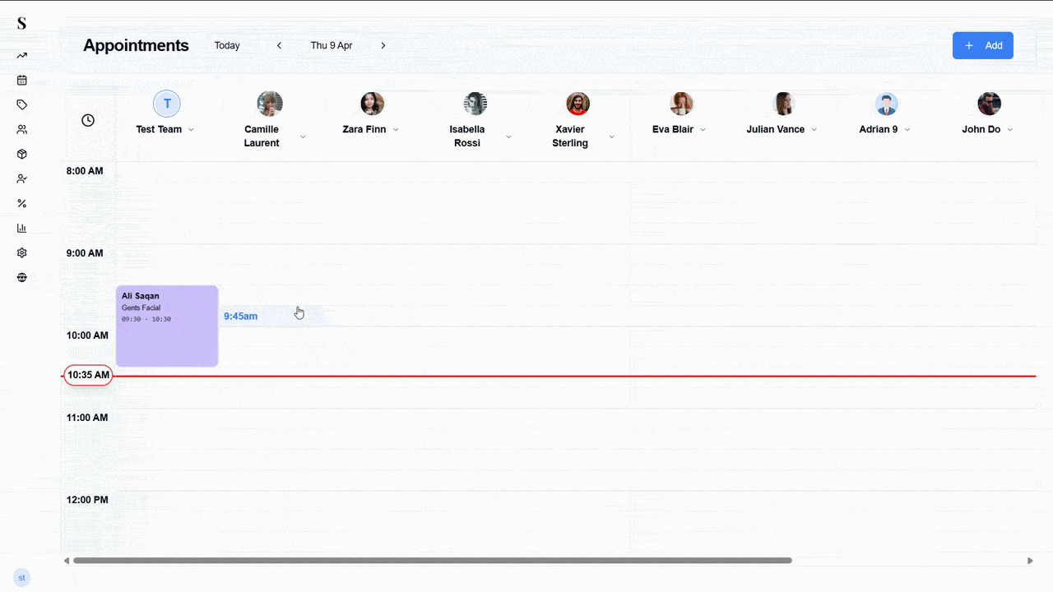The width and height of the screenshot is (1053, 592).
Task: Select the trending sales chart icon
Action: 21,55
